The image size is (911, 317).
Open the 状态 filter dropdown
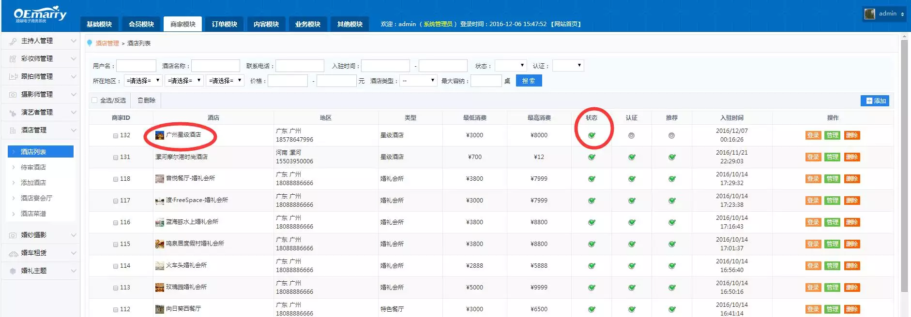coord(510,66)
